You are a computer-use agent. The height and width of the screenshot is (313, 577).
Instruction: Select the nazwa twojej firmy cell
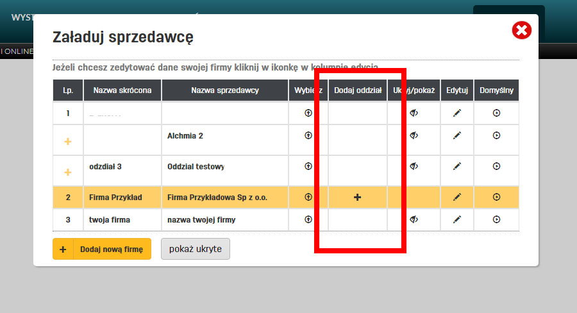point(225,220)
